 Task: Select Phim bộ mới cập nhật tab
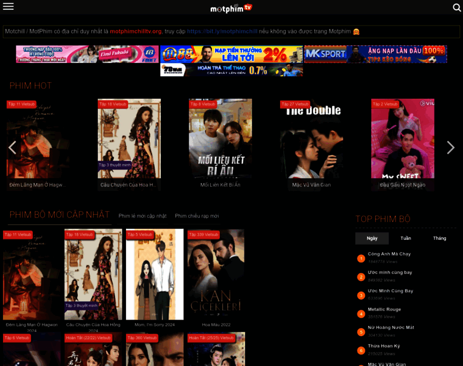(59, 215)
